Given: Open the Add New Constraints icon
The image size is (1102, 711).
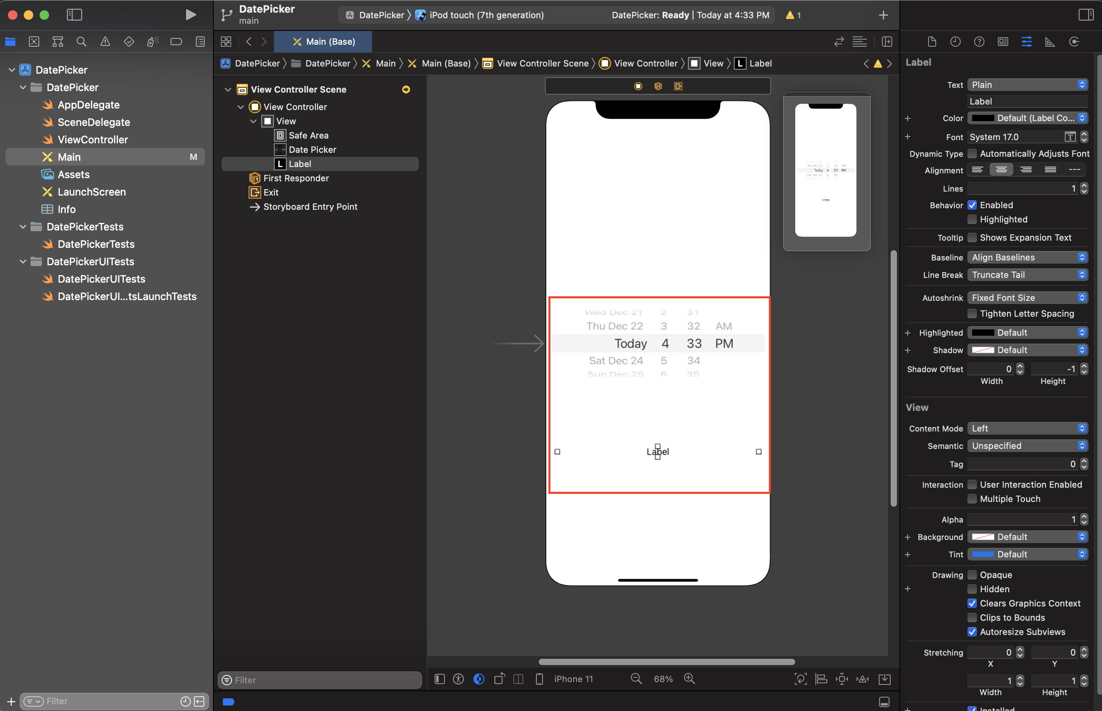Looking at the screenshot, I should (x=842, y=679).
